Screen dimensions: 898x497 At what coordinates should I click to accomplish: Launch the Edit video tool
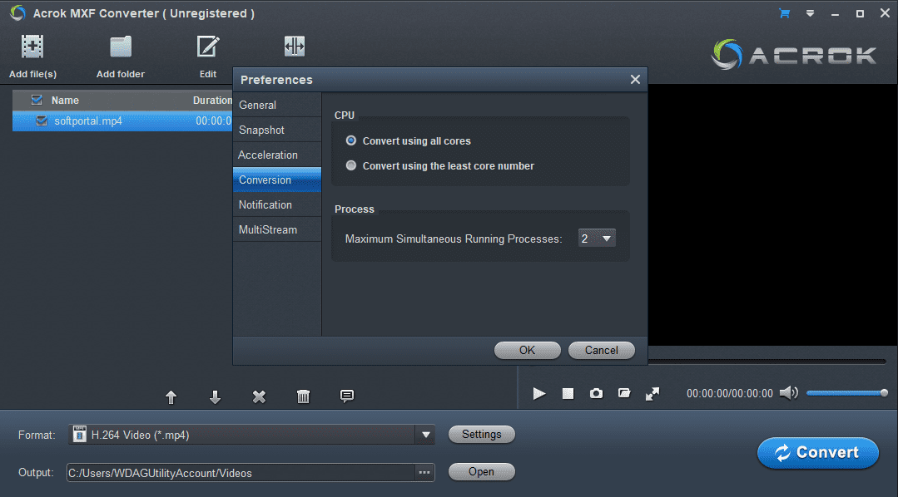[x=208, y=47]
